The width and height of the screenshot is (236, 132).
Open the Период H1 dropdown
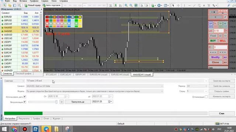coord(197,86)
